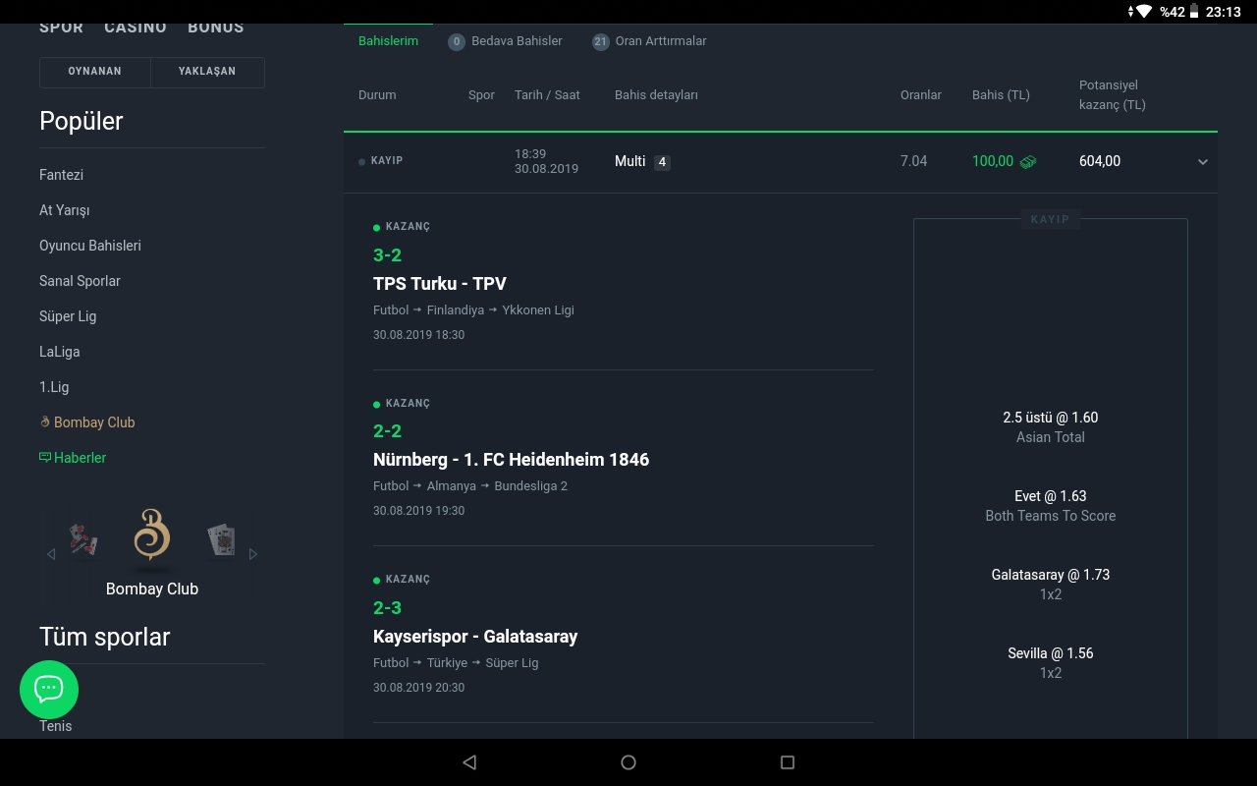Click the Evet @ 1.63 selection
The height and width of the screenshot is (786, 1257).
(1051, 496)
